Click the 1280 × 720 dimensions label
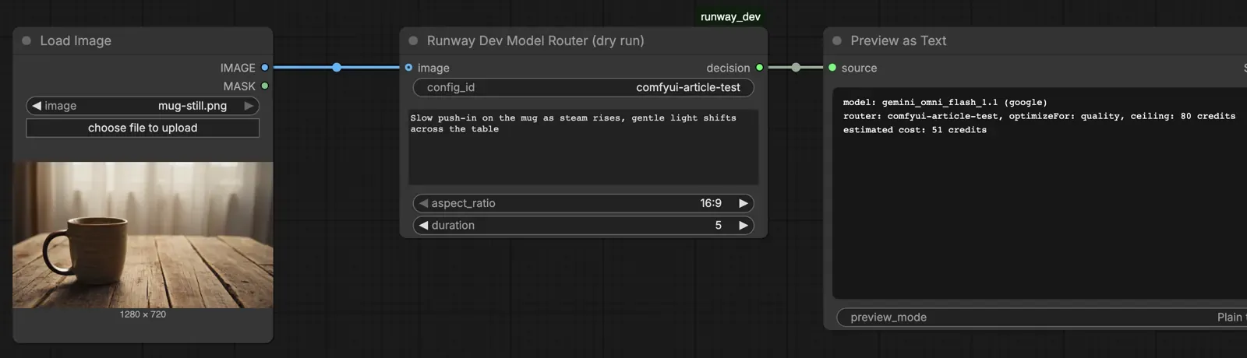This screenshot has height=358, width=1247. click(143, 314)
